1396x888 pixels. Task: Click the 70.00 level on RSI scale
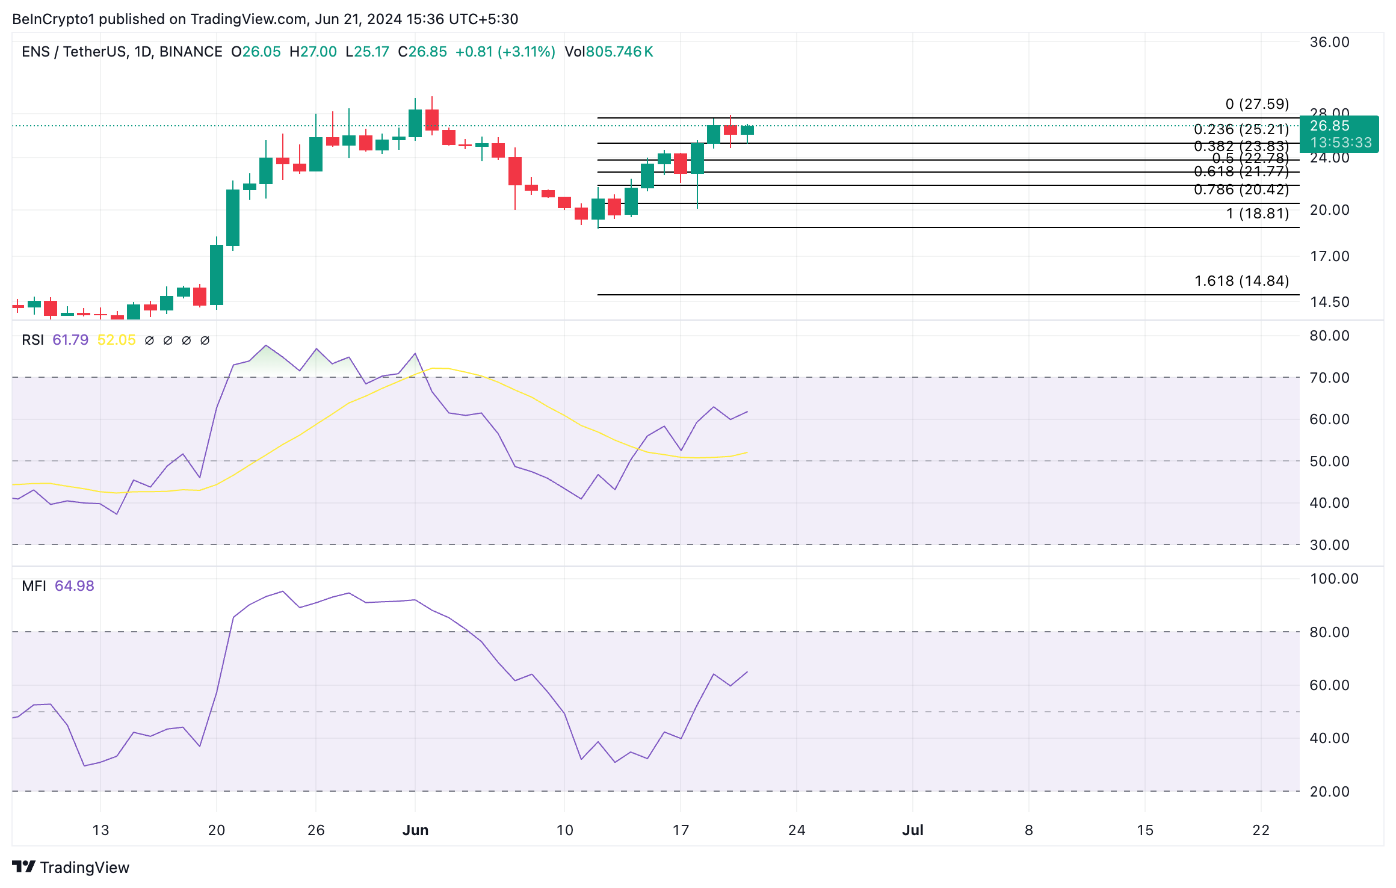pos(1329,378)
